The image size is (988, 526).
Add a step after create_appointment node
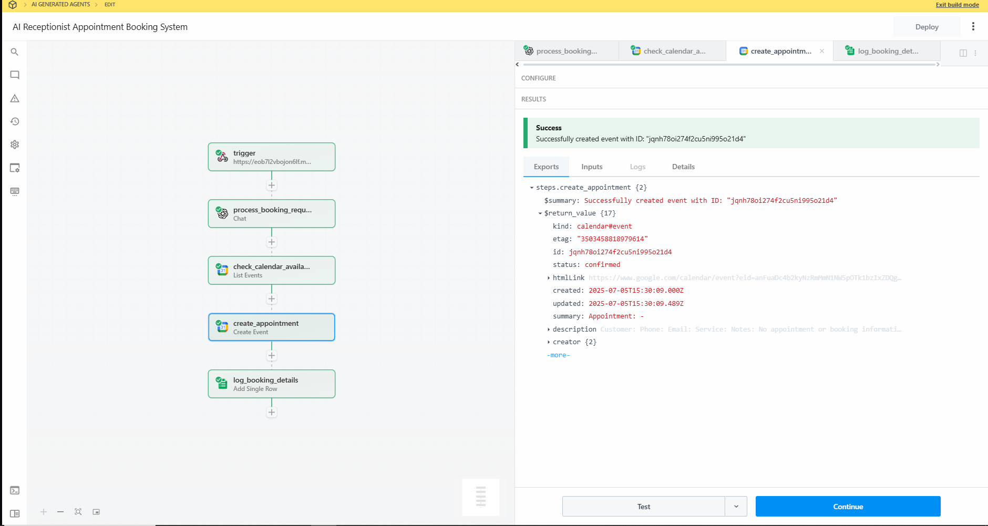(x=272, y=356)
